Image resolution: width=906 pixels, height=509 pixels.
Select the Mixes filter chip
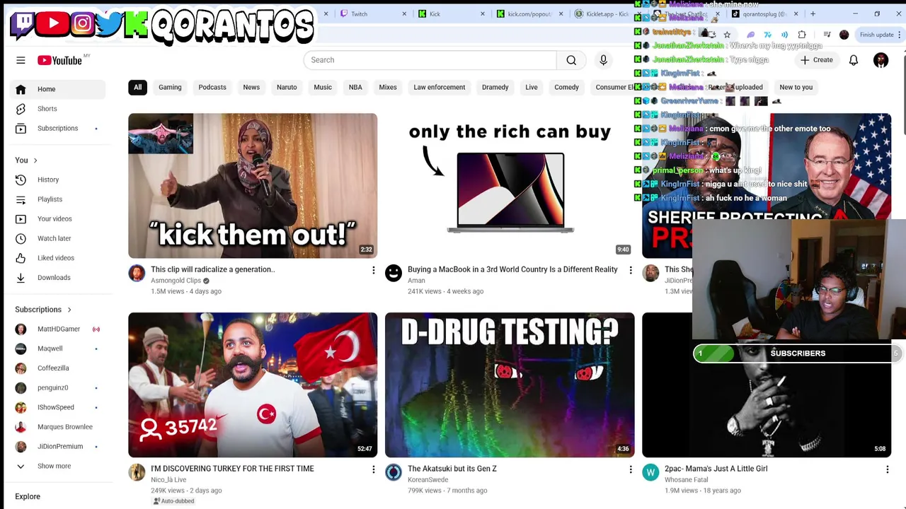tap(388, 87)
